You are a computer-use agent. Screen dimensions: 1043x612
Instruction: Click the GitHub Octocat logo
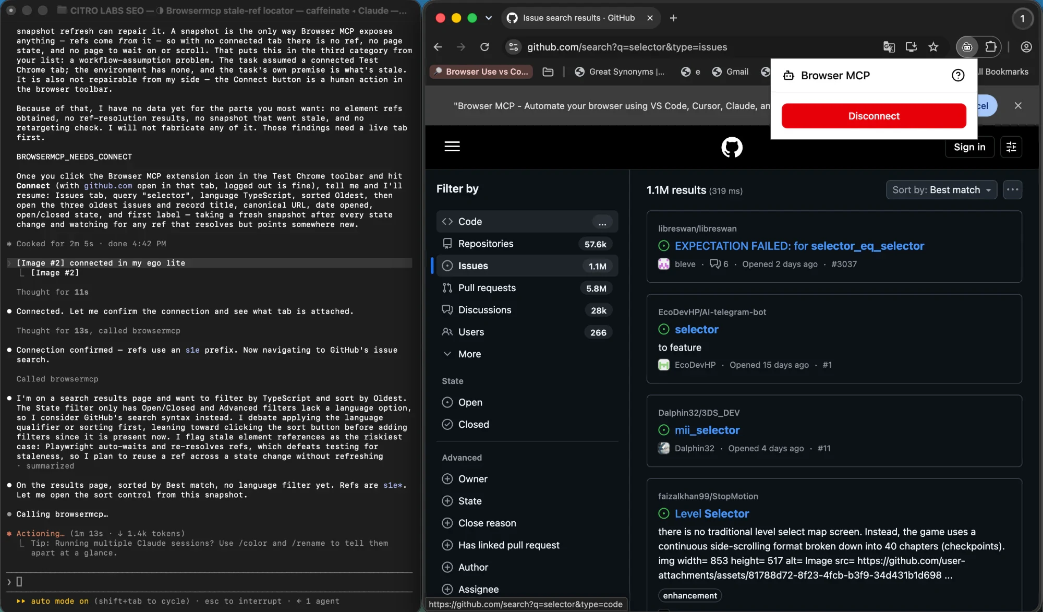click(732, 147)
